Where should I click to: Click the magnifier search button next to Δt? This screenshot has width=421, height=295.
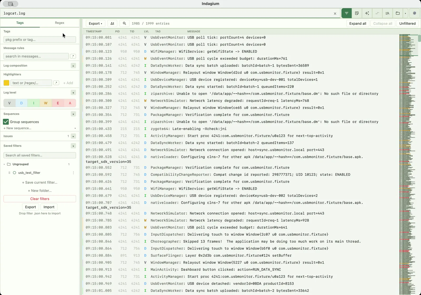124,23
